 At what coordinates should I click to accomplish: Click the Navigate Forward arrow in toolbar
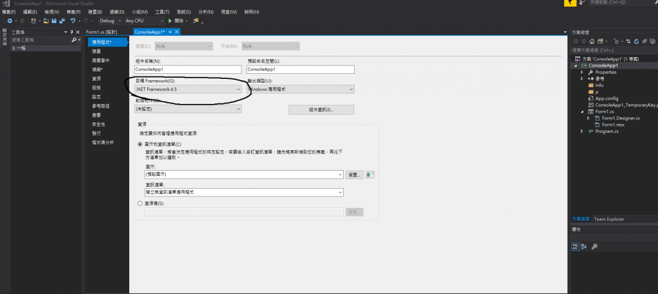tap(22, 21)
